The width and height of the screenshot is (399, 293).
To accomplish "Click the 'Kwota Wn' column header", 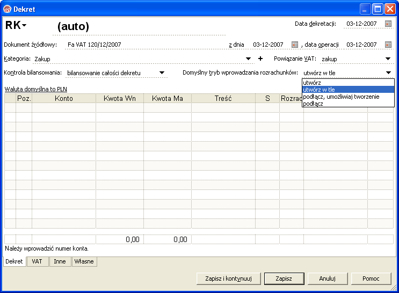I will tap(120, 98).
